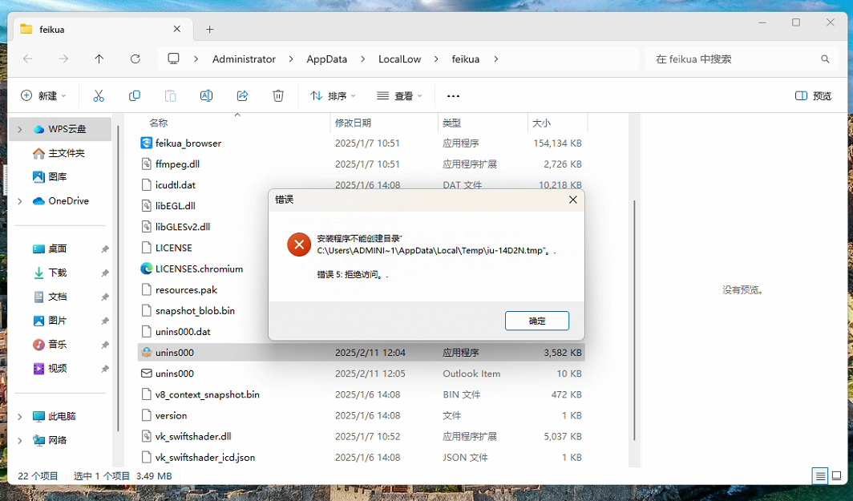Click the rename icon in toolbar
Image resolution: width=853 pixels, height=501 pixels.
[206, 95]
